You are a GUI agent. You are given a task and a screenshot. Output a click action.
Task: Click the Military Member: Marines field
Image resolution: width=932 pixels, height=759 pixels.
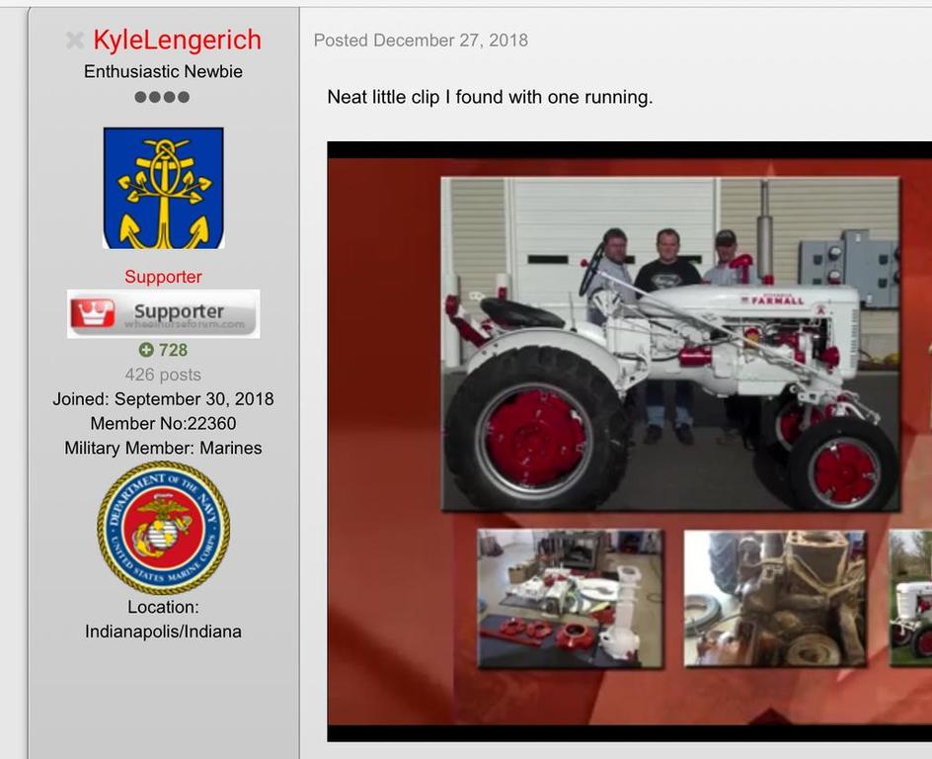click(163, 448)
